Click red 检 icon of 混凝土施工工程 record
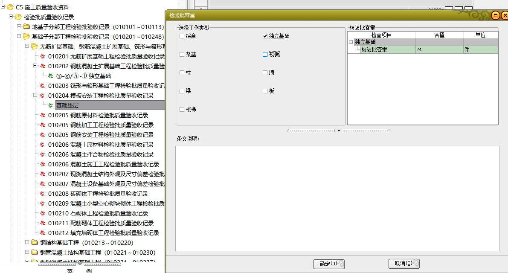Viewport: 508px width, 273px height. tap(43, 164)
